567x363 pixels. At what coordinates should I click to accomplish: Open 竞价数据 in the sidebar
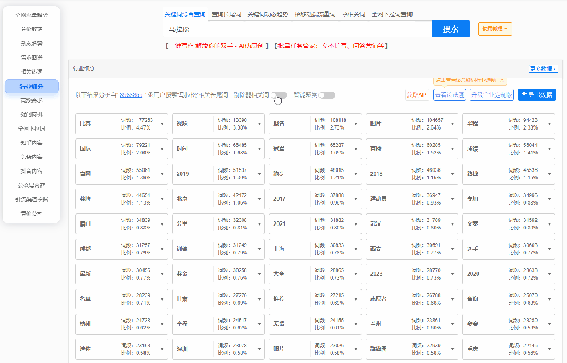point(32,29)
